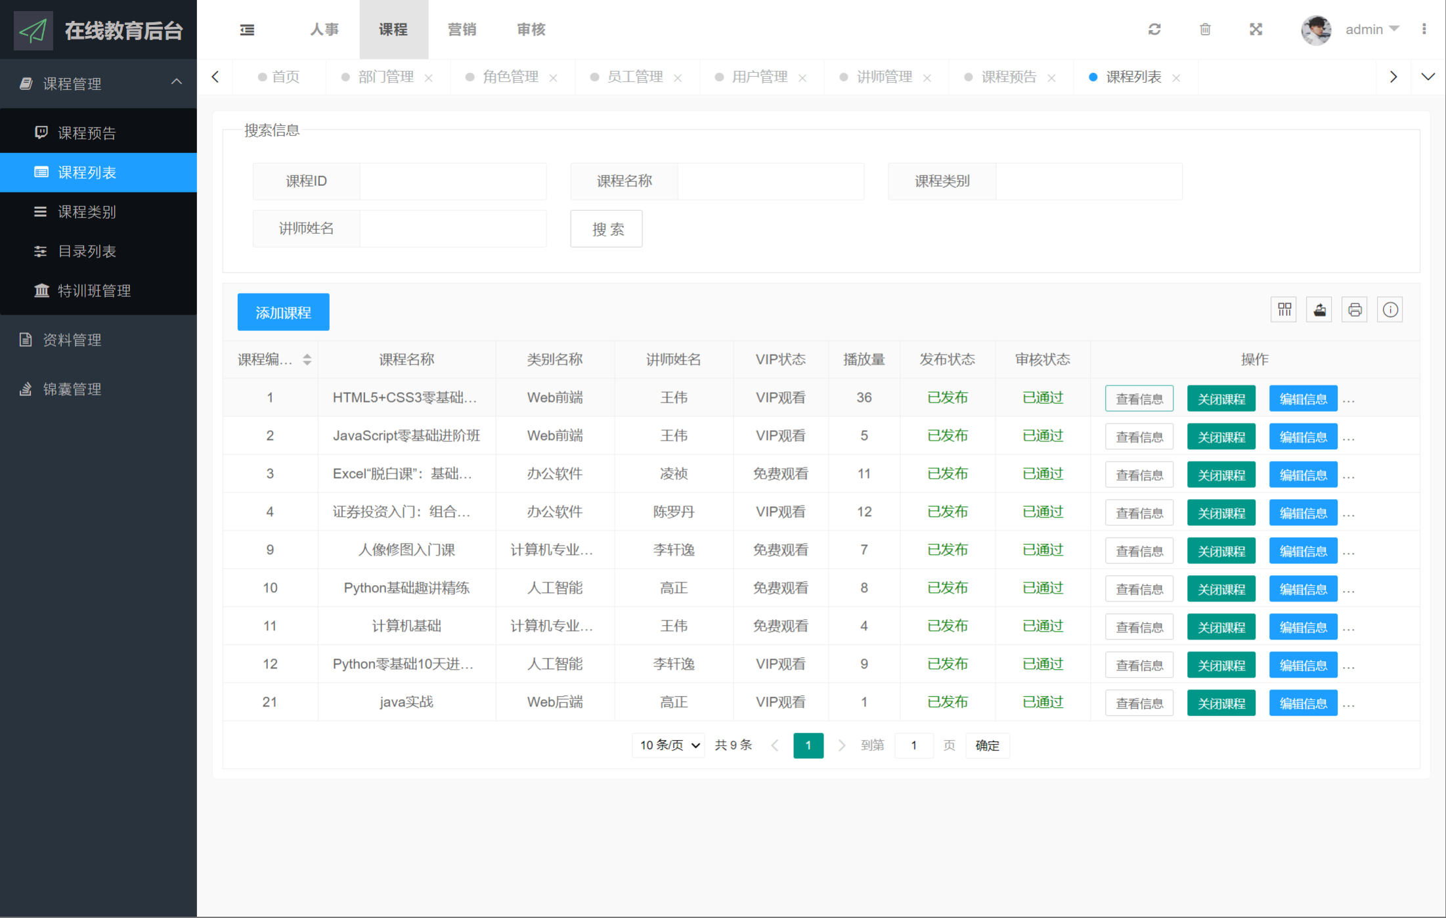Toggle fullscreen with the expand icon
This screenshot has height=918, width=1446.
(x=1256, y=30)
